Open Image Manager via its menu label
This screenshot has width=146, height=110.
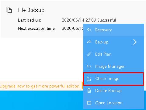point(110,67)
